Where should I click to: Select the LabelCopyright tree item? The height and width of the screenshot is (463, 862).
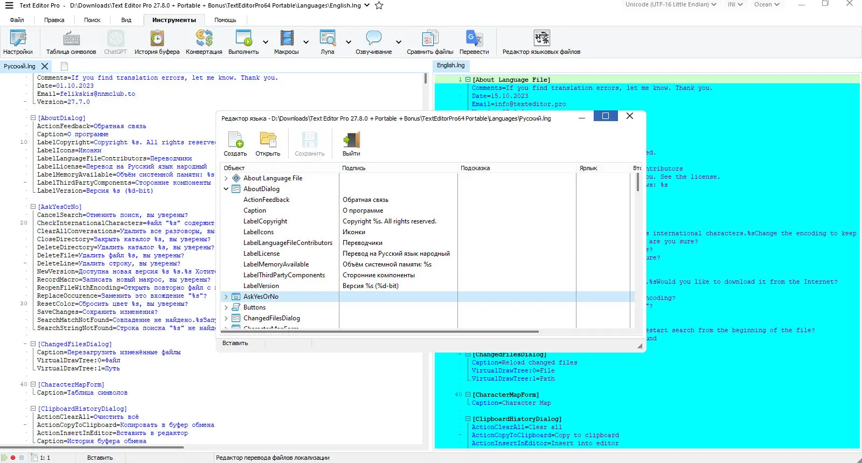tap(265, 221)
